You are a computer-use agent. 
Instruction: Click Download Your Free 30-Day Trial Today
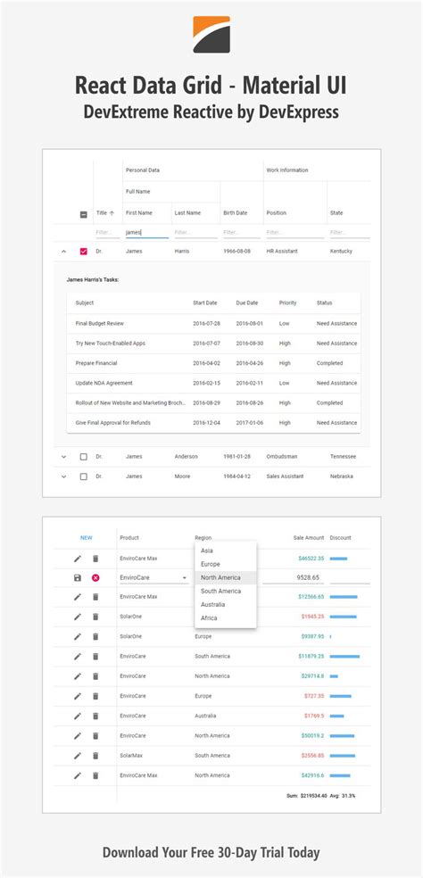(x=211, y=853)
